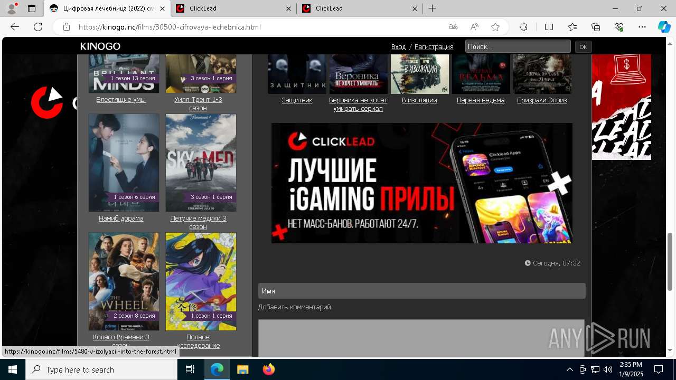Open В изоляции link
This screenshot has height=380, width=676.
[419, 100]
